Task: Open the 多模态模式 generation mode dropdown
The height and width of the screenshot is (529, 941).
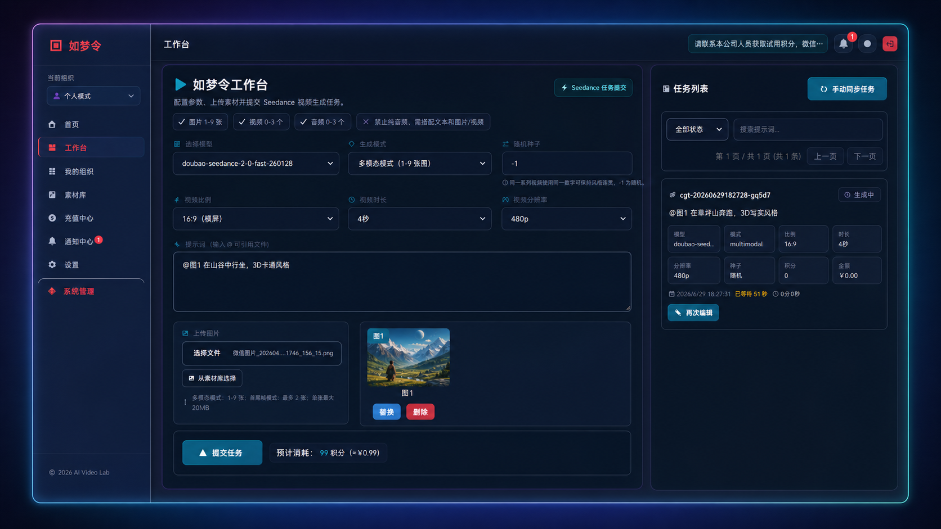Action: (x=420, y=164)
